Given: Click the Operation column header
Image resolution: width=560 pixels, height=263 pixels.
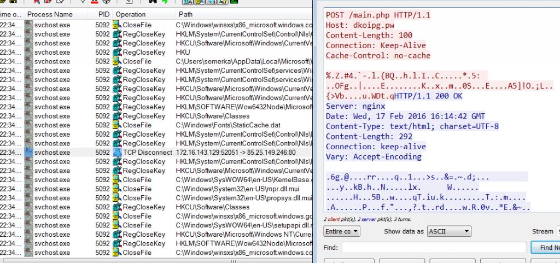Looking at the screenshot, I should pyautogui.click(x=131, y=14).
